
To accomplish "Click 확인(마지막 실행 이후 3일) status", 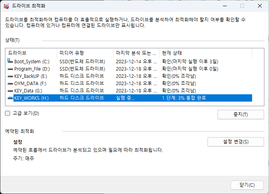I will pyautogui.click(x=190, y=61).
